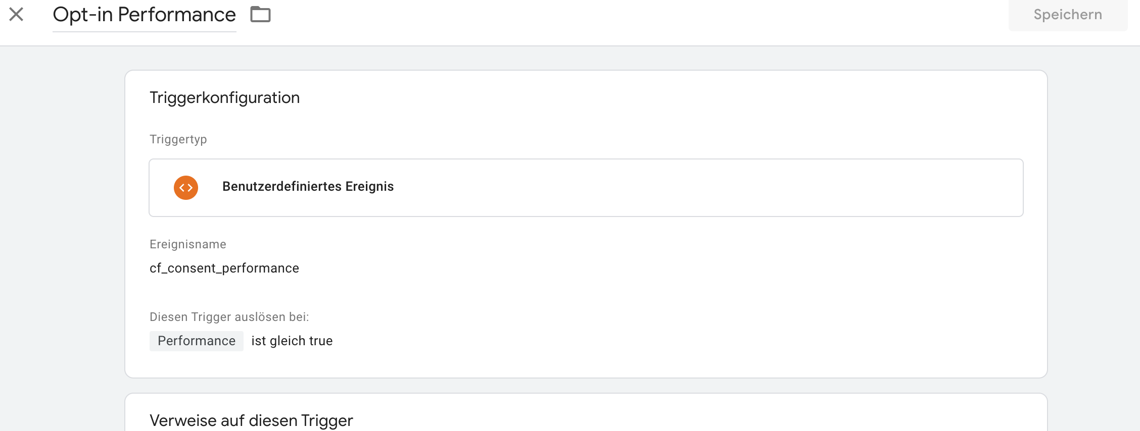Viewport: 1140px width, 431px height.
Task: Select the Triggerkonfiguration heading
Action: (x=224, y=97)
